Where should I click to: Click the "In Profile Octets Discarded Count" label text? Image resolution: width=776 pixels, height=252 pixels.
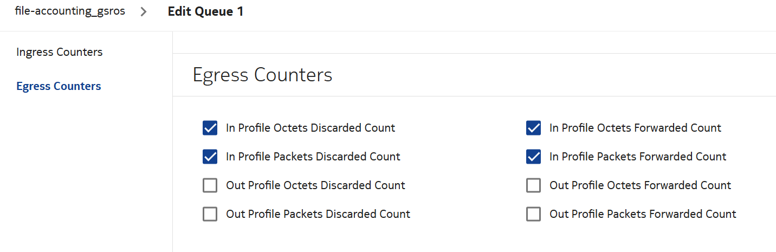coord(311,128)
